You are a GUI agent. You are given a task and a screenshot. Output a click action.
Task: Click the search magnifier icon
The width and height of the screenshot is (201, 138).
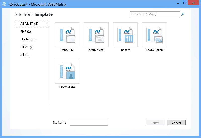point(183,14)
